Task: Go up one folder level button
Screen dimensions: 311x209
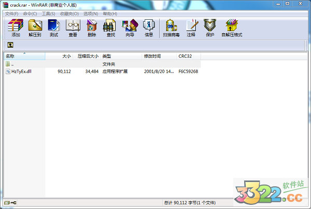Action: [x=10, y=45]
